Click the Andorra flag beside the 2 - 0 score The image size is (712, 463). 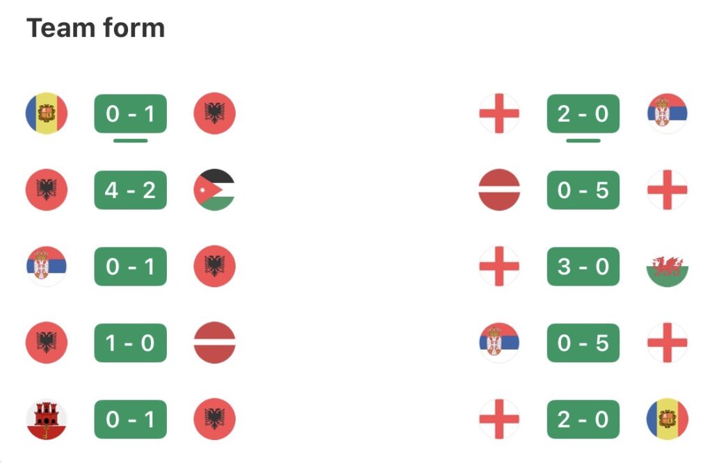pos(667,419)
